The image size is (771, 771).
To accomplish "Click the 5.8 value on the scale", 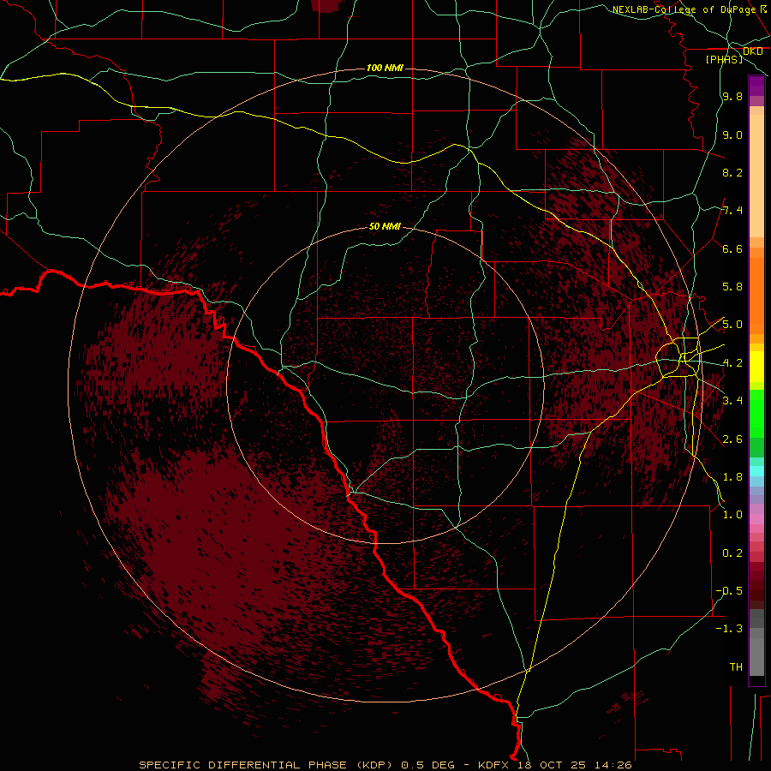I will click(732, 287).
